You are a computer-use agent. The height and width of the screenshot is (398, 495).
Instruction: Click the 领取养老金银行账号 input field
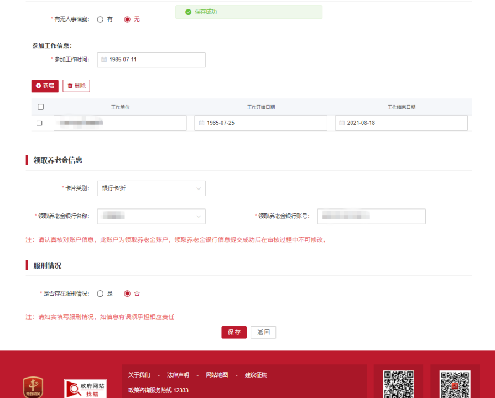(x=371, y=216)
